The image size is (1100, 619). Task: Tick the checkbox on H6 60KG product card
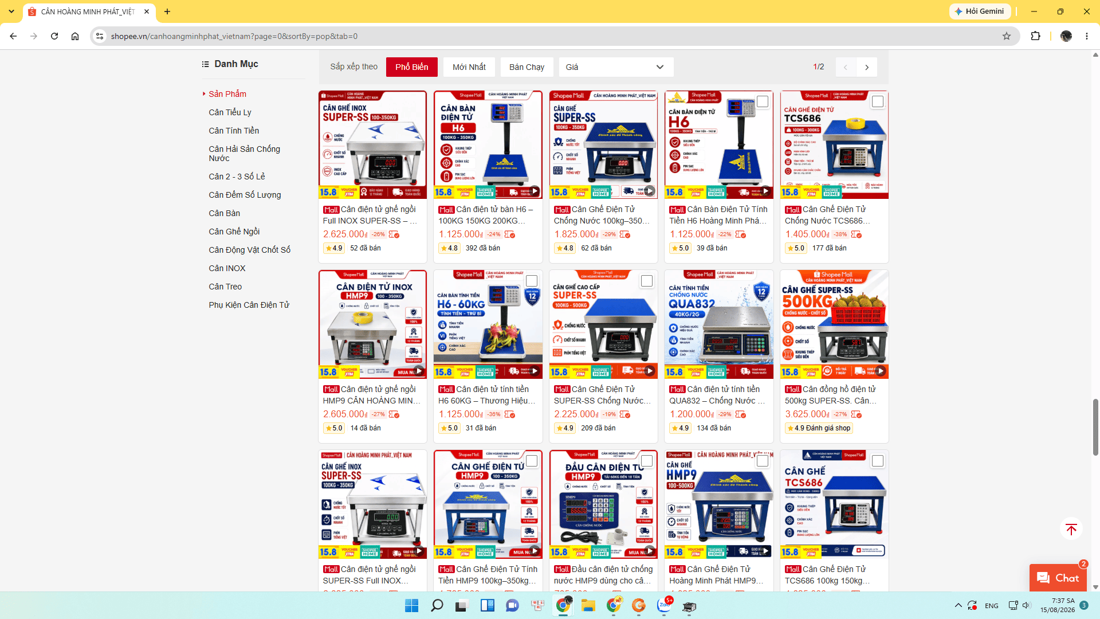pos(532,281)
